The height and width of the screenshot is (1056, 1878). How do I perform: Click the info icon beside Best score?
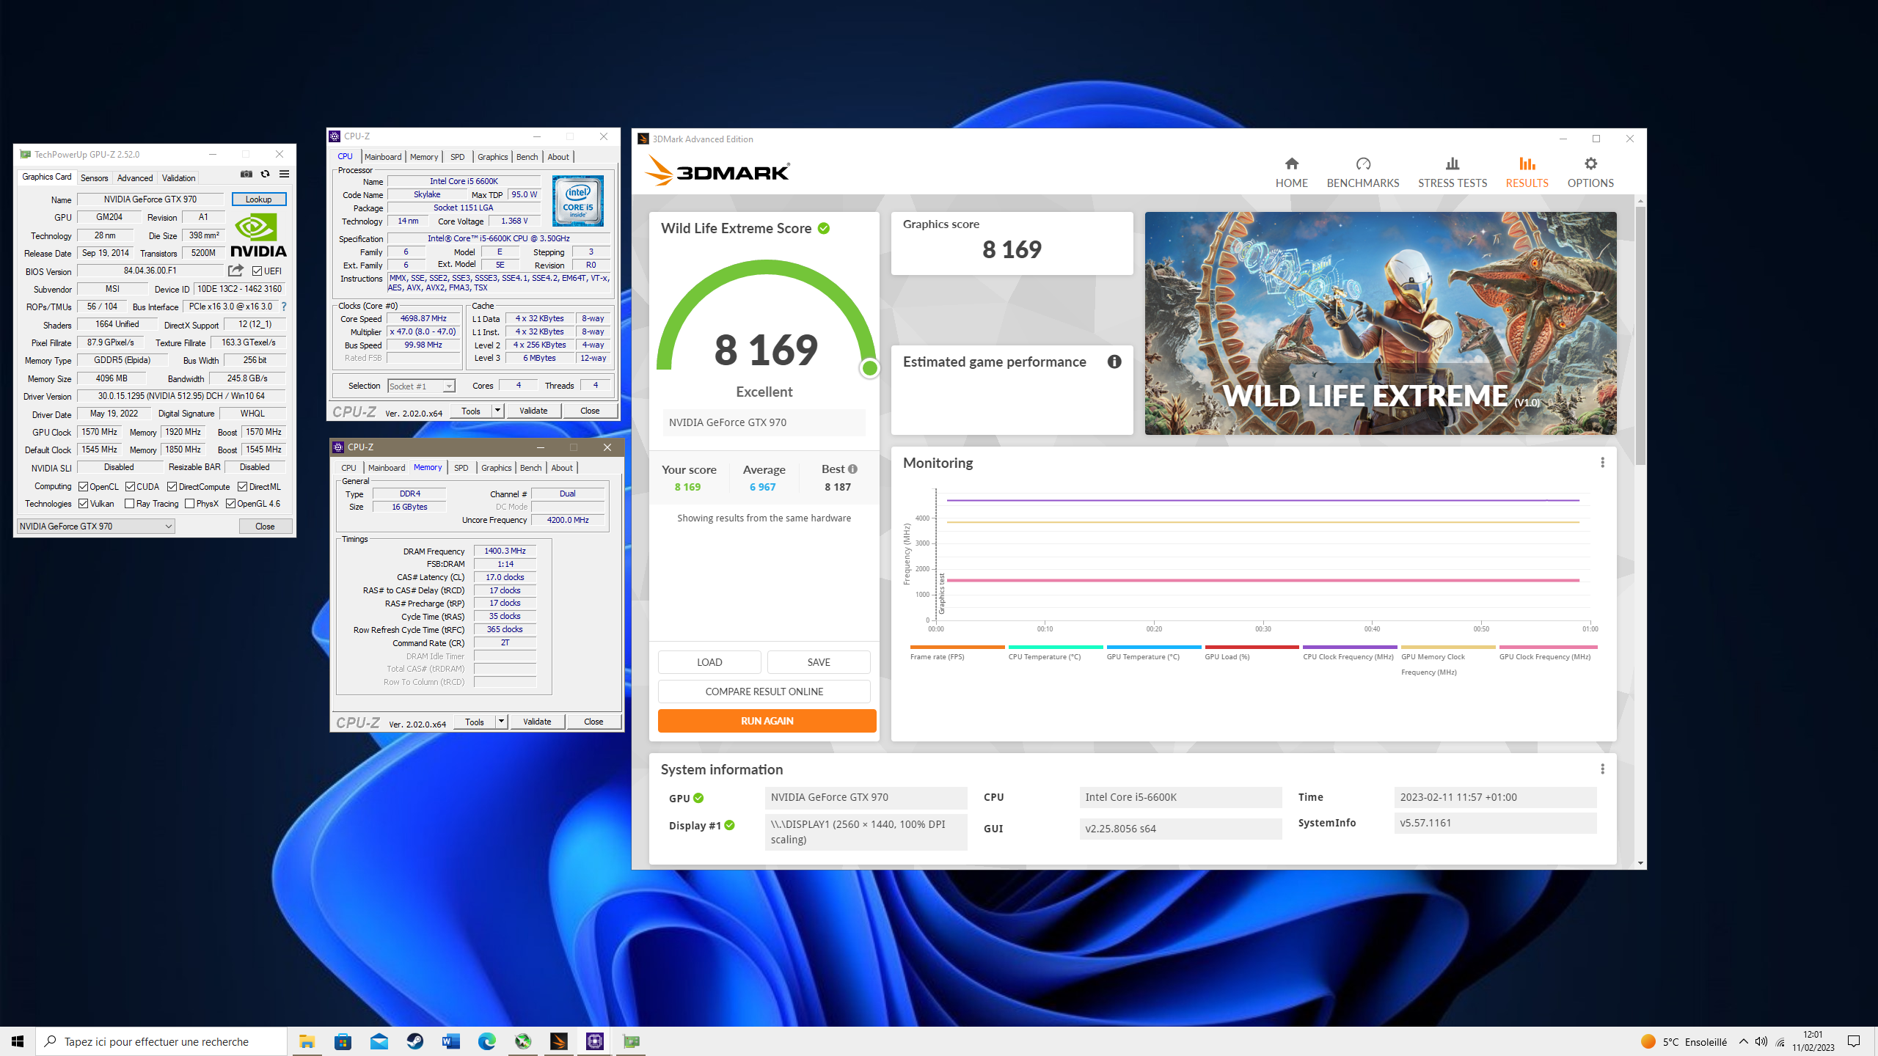852,469
